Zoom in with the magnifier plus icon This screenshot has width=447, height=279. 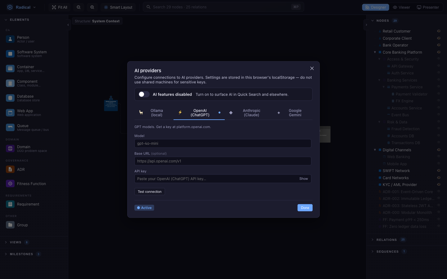[92, 7]
